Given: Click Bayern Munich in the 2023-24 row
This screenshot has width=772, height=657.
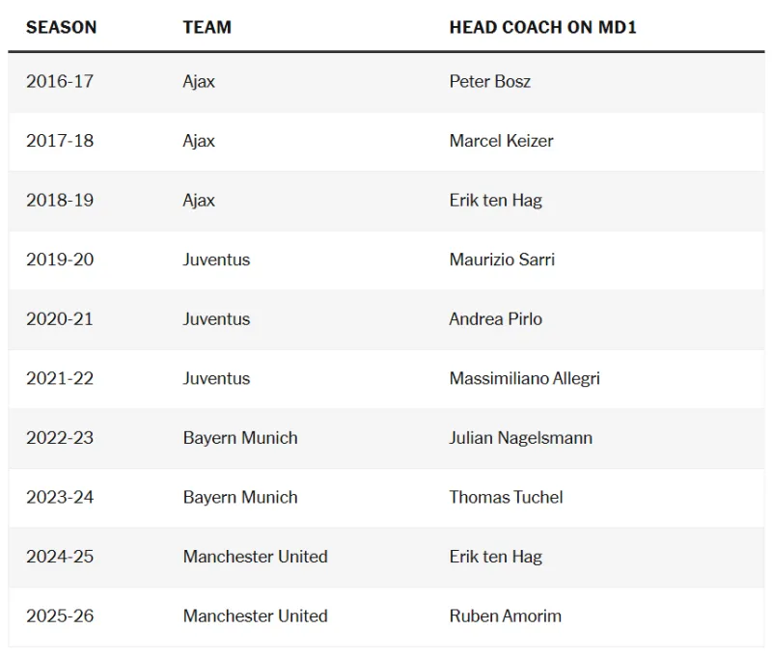Looking at the screenshot, I should (x=240, y=497).
